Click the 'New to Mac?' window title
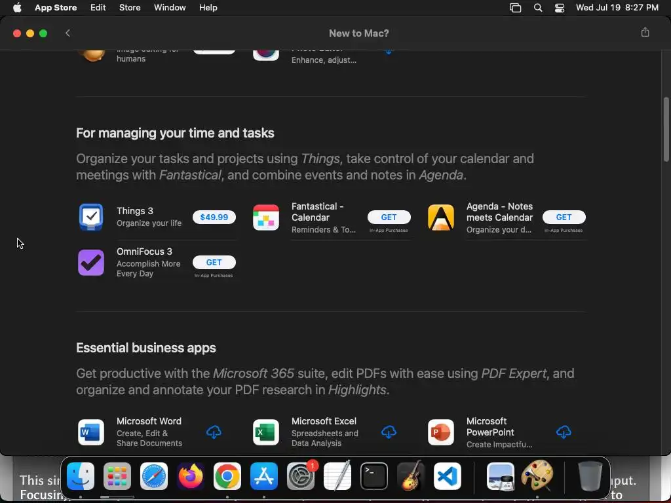Image resolution: width=671 pixels, height=503 pixels. 358,33
